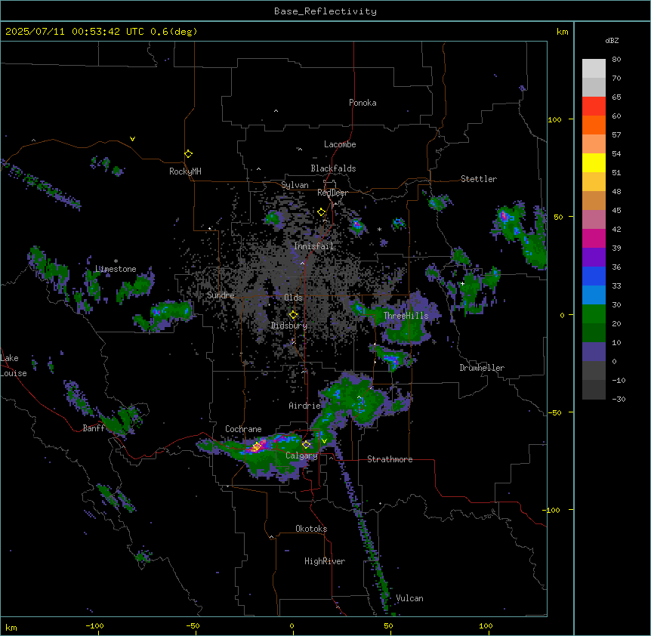
Task: Click the Innisfail city label
Action: point(313,246)
